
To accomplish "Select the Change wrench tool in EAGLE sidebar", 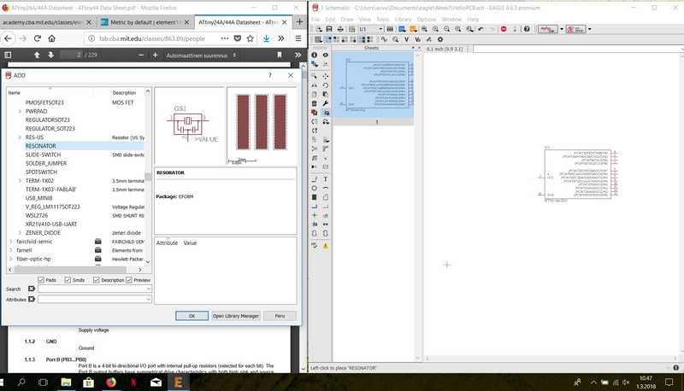I will coord(326,103).
